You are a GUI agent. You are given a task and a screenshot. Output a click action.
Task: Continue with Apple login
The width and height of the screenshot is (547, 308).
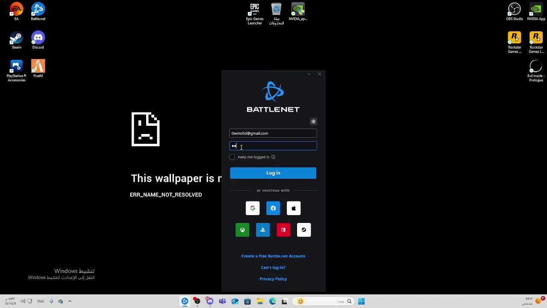tap(294, 208)
